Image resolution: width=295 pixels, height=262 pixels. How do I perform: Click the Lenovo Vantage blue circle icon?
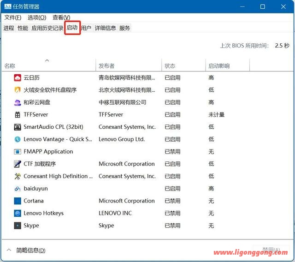coord(18,139)
